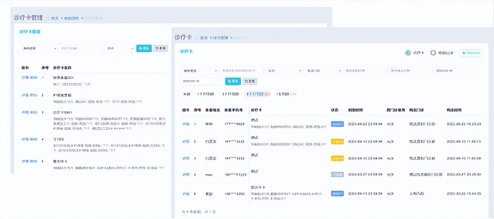Open 详情 link for row 3 in front table

tap(186, 158)
